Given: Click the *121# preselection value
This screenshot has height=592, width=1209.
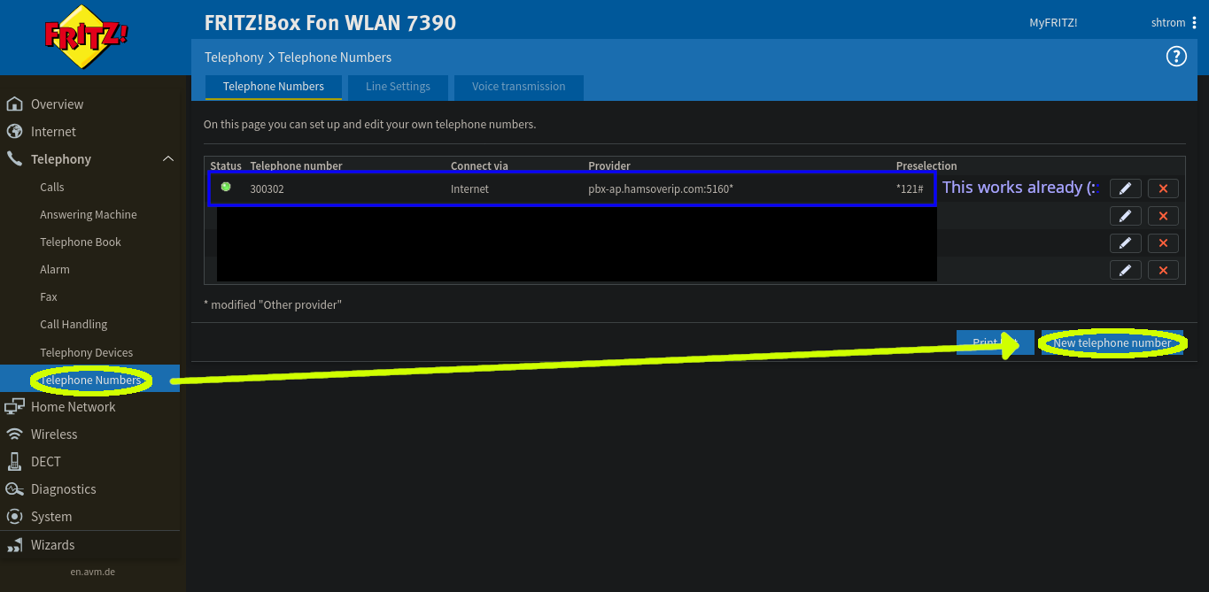Looking at the screenshot, I should pos(910,189).
